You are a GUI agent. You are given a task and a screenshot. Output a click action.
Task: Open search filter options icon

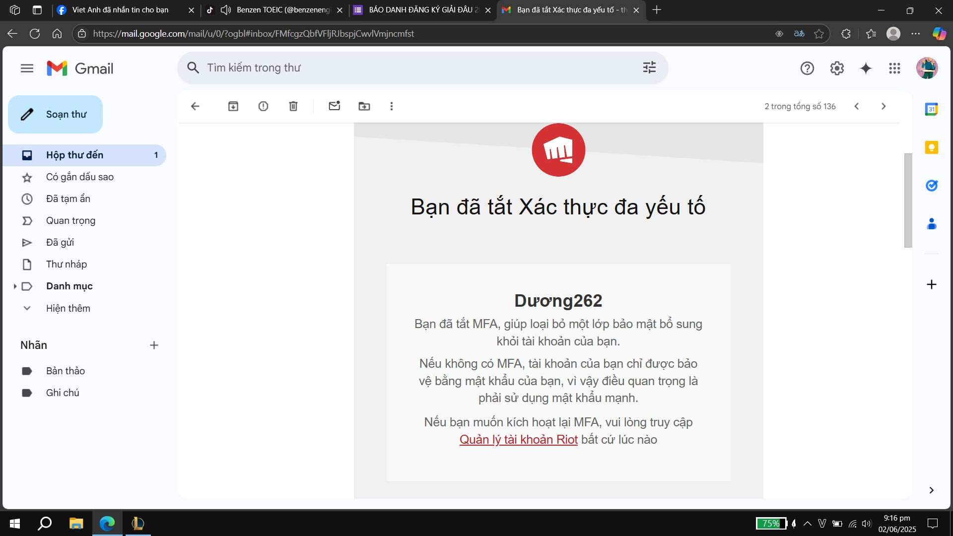[x=649, y=67]
